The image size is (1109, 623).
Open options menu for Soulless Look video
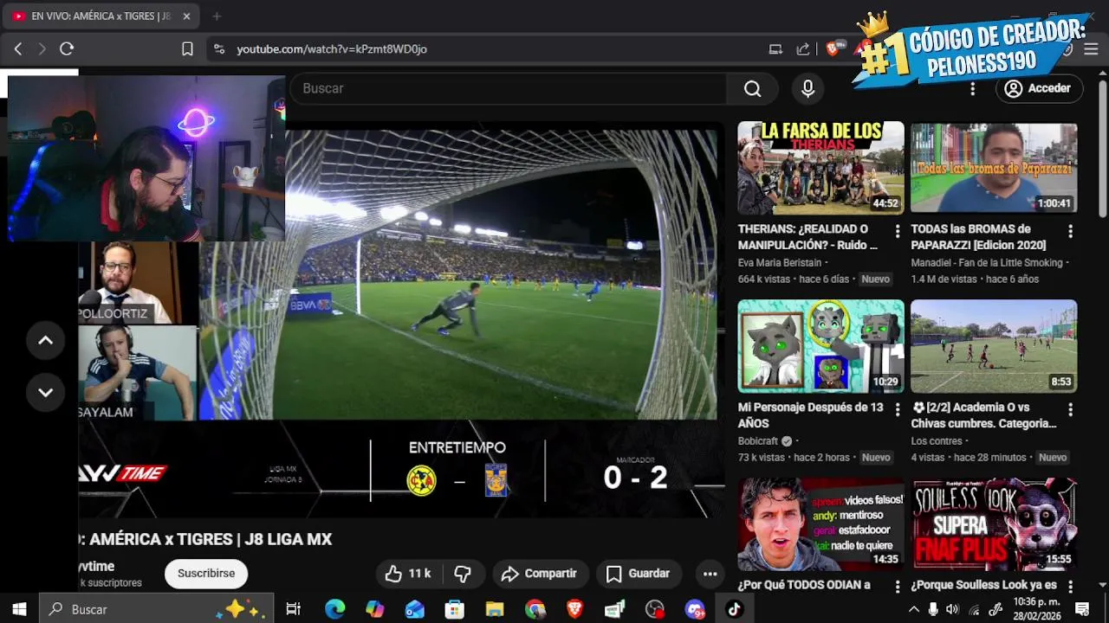(1071, 586)
